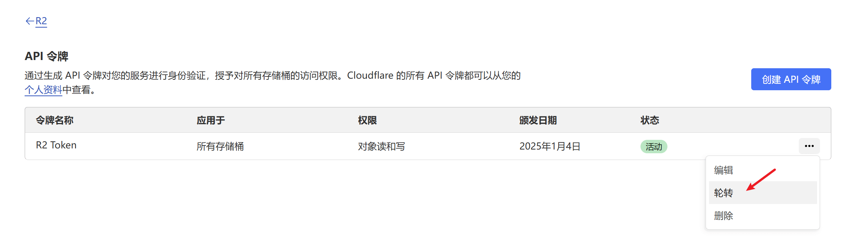The height and width of the screenshot is (242, 847).
Task: Click the 2025年1月4日 issue date cell
Action: [550, 146]
